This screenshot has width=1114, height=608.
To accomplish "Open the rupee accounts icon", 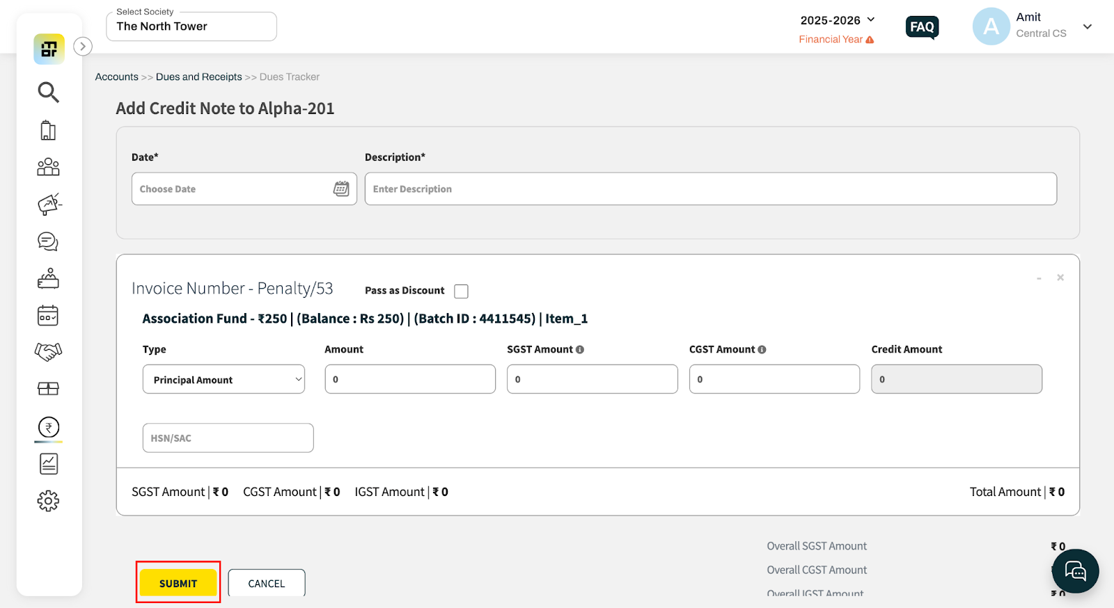I will point(49,427).
